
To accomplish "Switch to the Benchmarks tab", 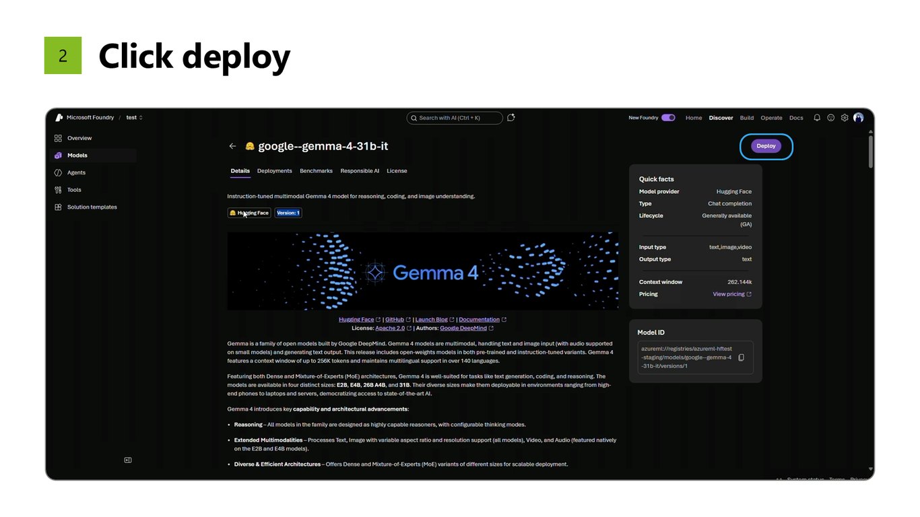I will tap(317, 171).
